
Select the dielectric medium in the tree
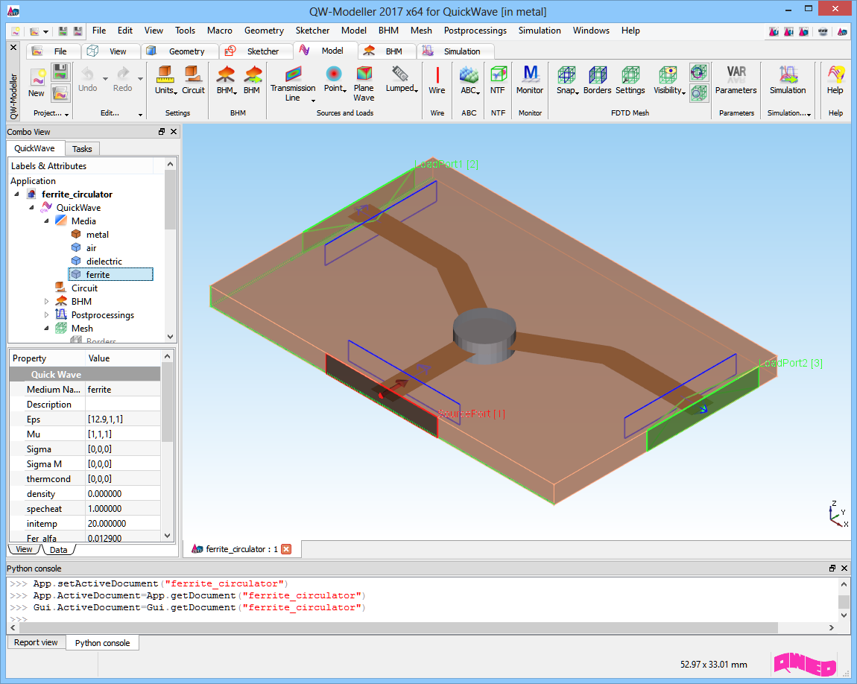pyautogui.click(x=104, y=261)
